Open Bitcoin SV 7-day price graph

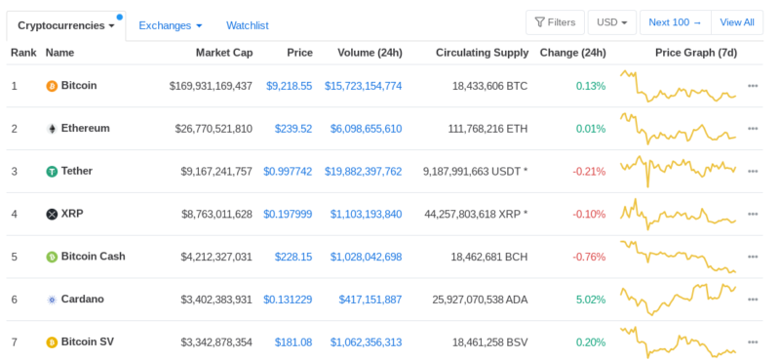point(678,342)
